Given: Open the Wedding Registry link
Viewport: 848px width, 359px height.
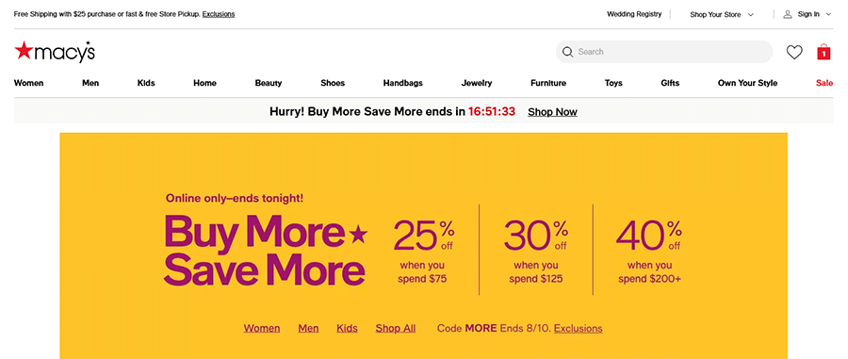Looking at the screenshot, I should [x=634, y=14].
